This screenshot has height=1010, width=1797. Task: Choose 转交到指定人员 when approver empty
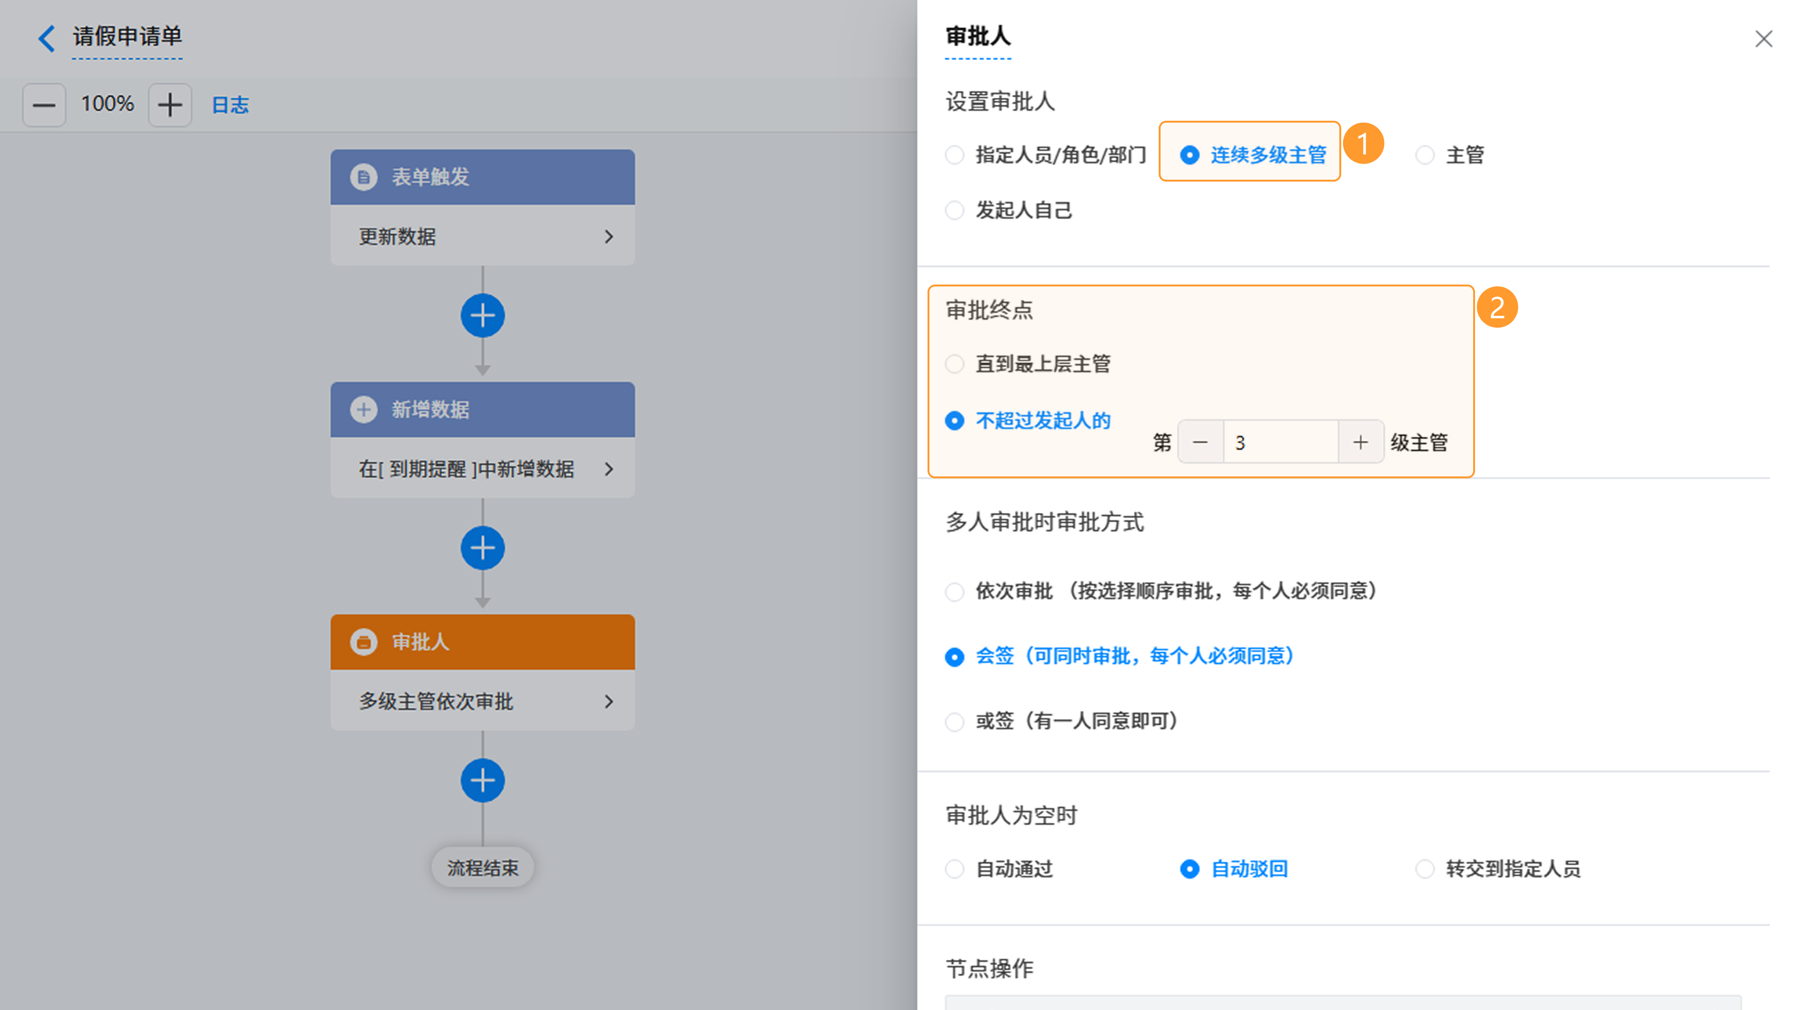pyautogui.click(x=1498, y=869)
